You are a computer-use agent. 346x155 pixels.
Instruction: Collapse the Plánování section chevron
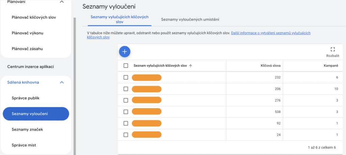[61, 2]
